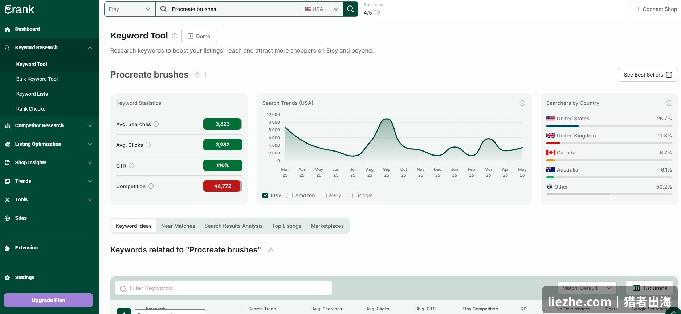Click the Upgrade Plan button
Image resolution: width=681 pixels, height=314 pixels.
point(48,300)
